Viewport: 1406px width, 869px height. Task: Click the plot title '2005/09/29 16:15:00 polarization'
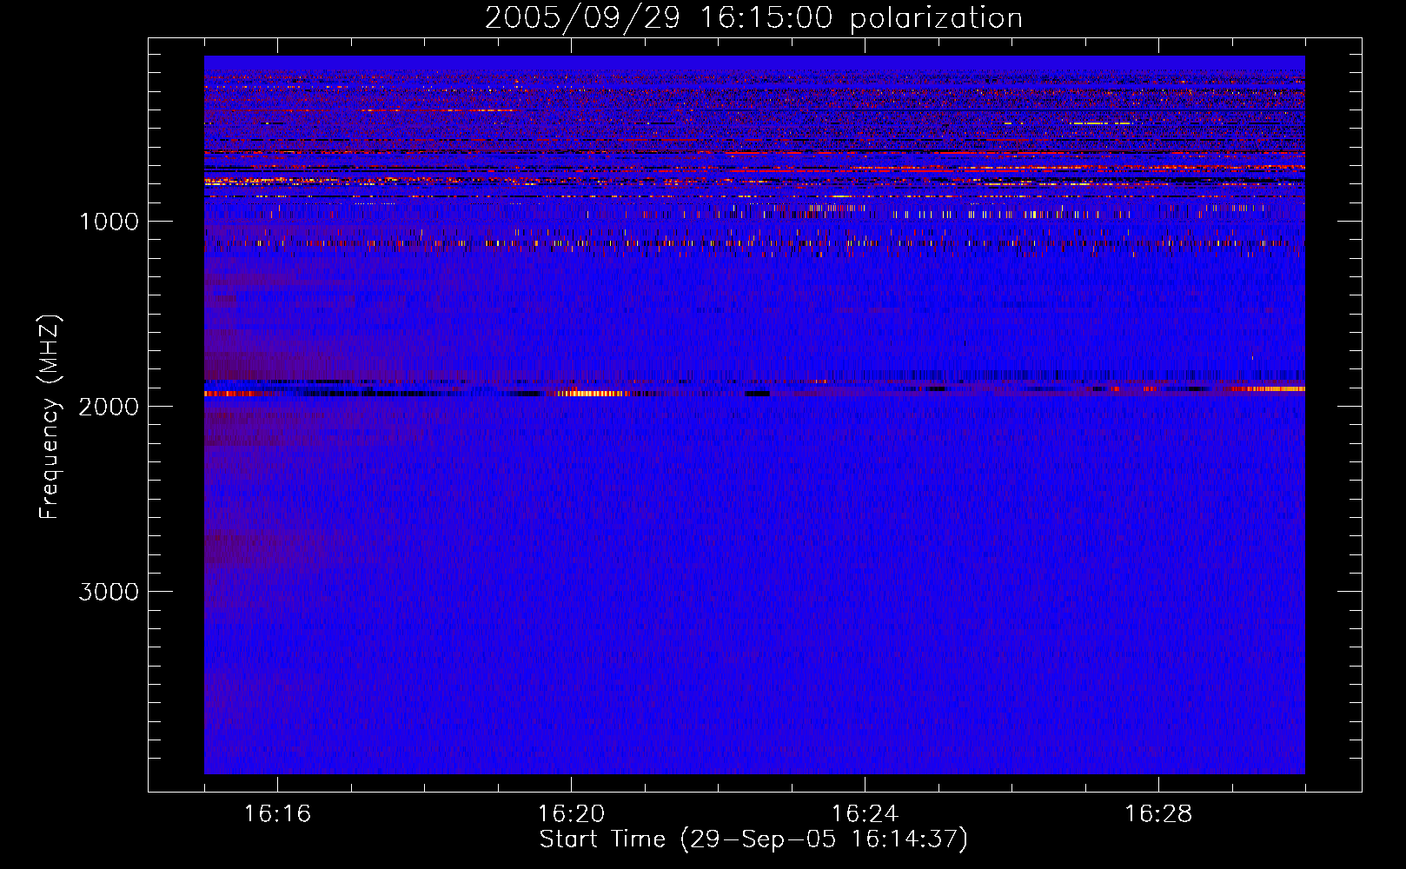[753, 18]
